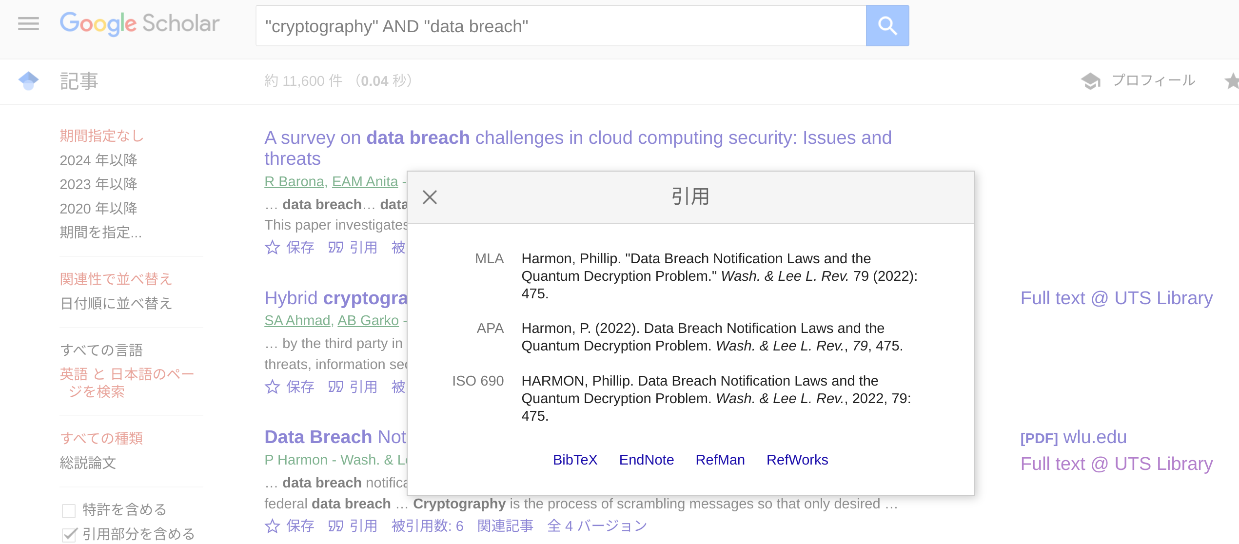Export citation to EndNote
The image size is (1239, 544).
click(646, 460)
